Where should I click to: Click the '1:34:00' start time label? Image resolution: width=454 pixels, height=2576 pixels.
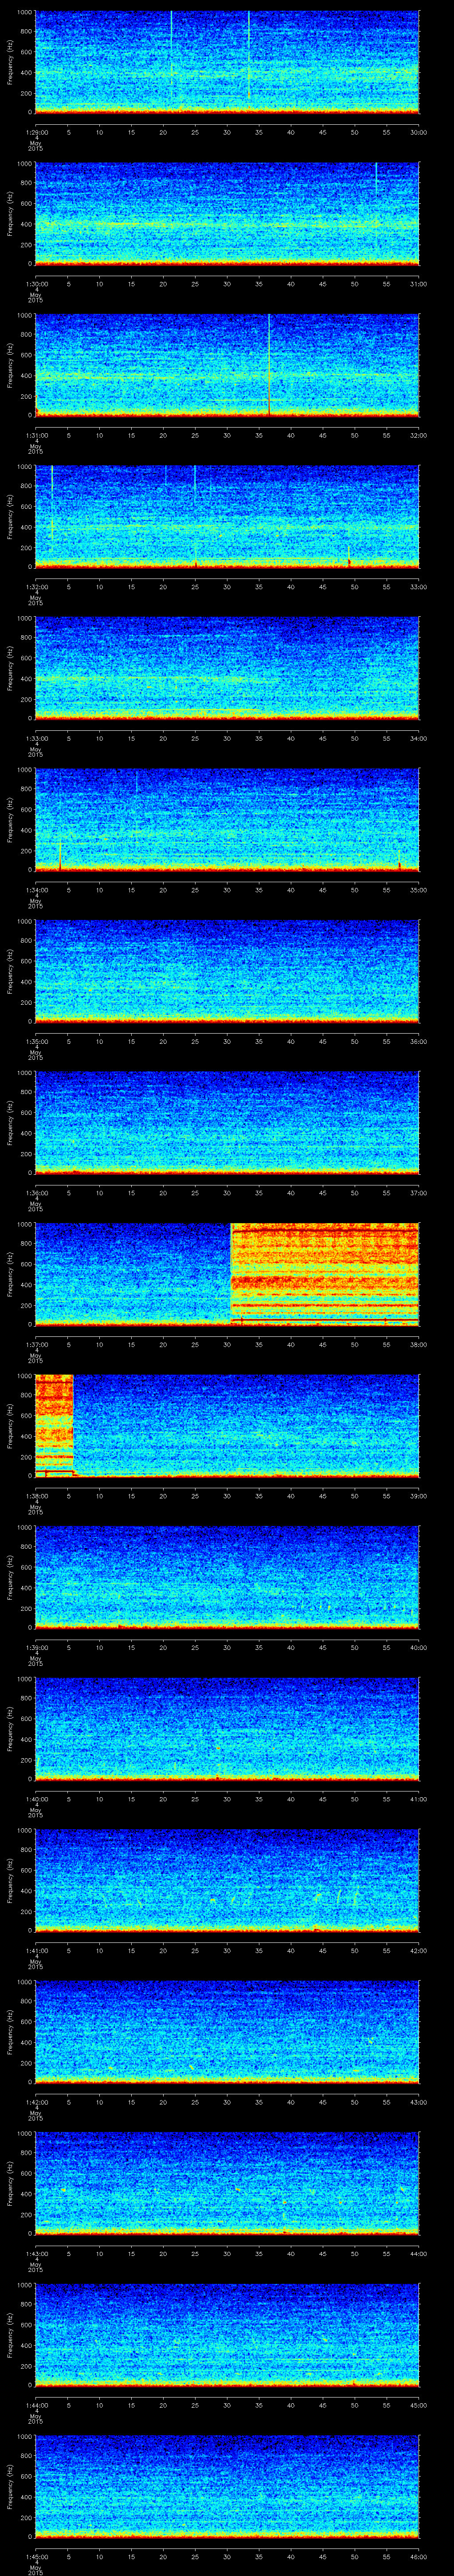[x=36, y=890]
